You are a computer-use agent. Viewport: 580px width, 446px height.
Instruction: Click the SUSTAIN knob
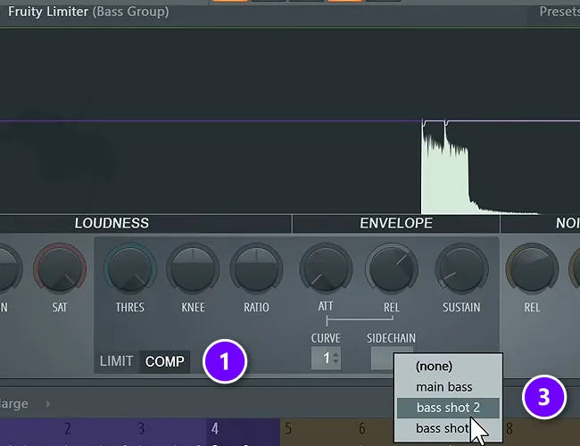click(461, 268)
